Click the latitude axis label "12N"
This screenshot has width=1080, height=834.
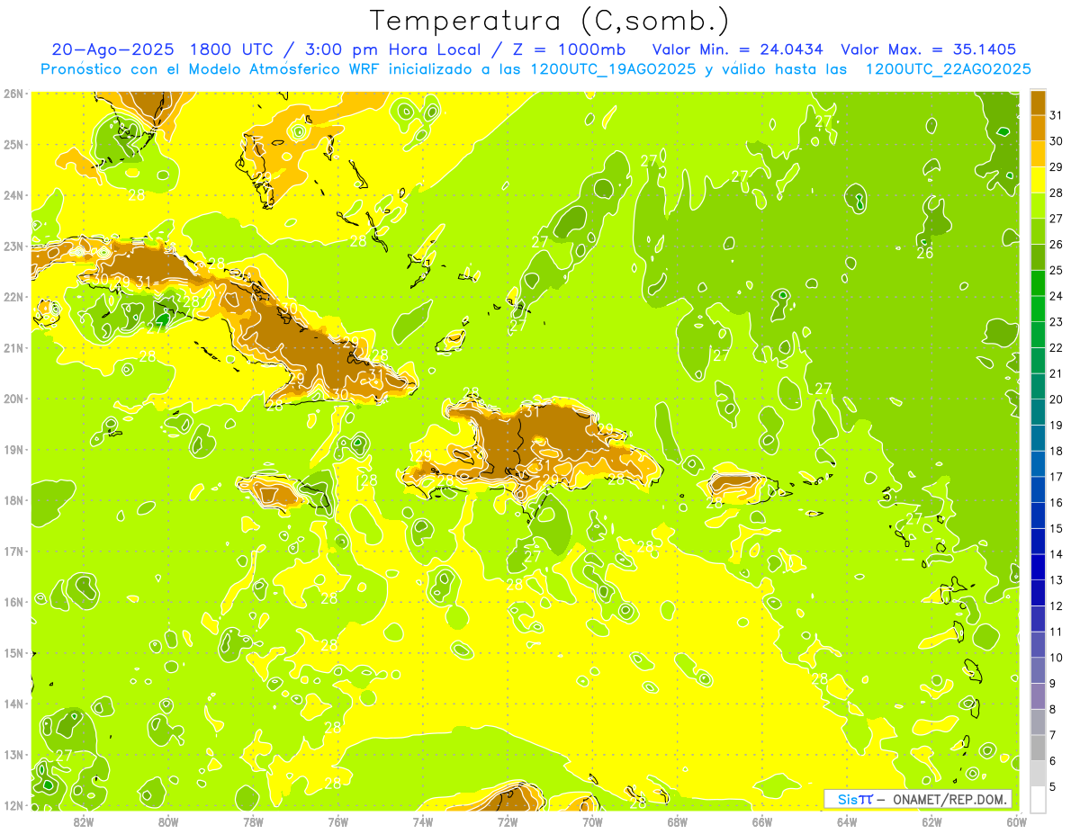(x=13, y=805)
